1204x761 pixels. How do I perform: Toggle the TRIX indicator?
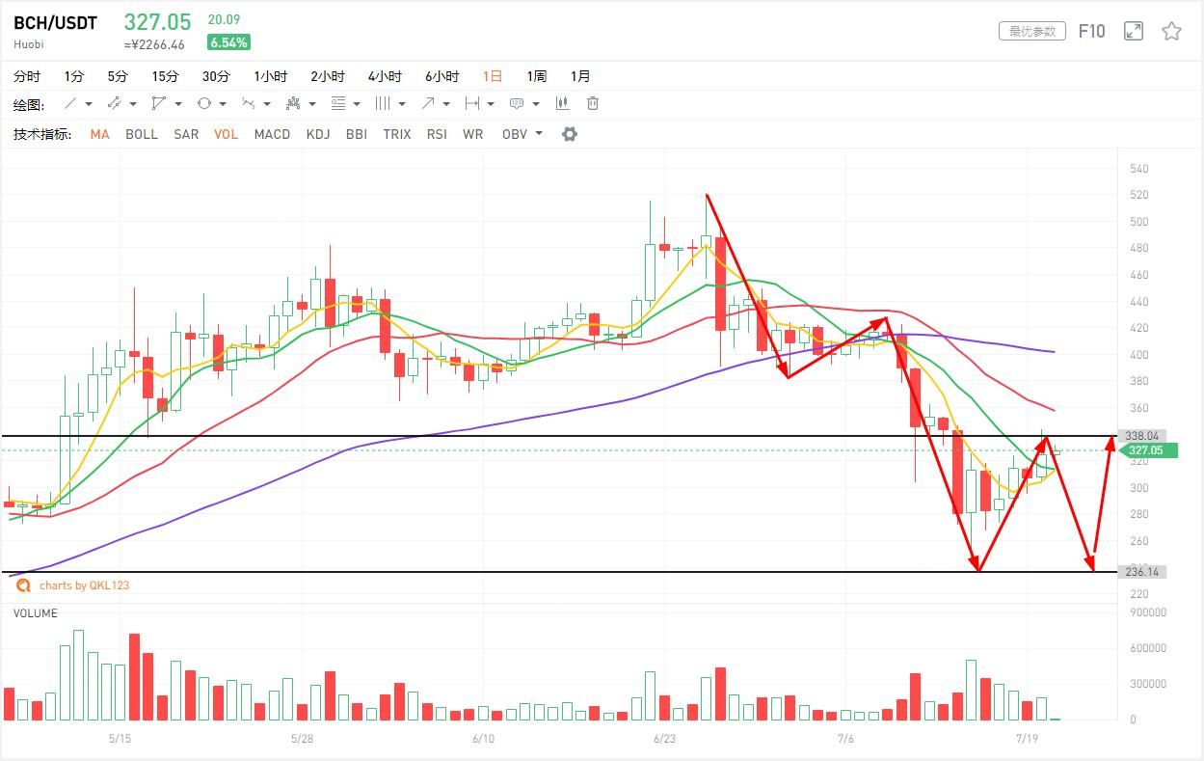pos(397,134)
